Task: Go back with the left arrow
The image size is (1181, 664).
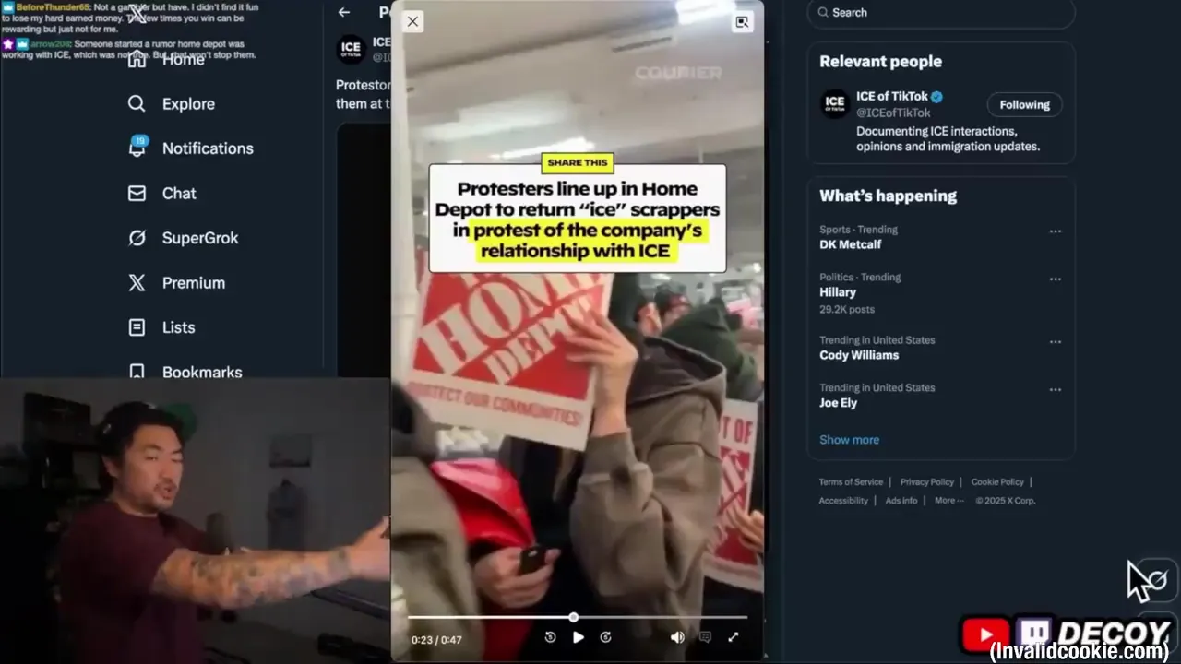Action: (x=344, y=13)
